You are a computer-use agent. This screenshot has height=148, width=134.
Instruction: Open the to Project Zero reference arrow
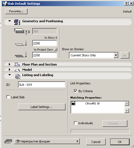pyautogui.click(x=56, y=49)
